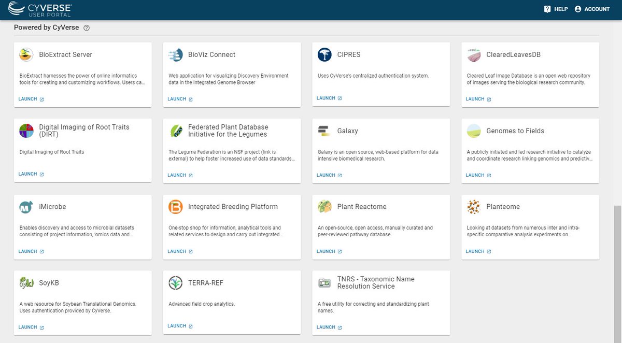Launch Plant Reactome

click(x=330, y=251)
